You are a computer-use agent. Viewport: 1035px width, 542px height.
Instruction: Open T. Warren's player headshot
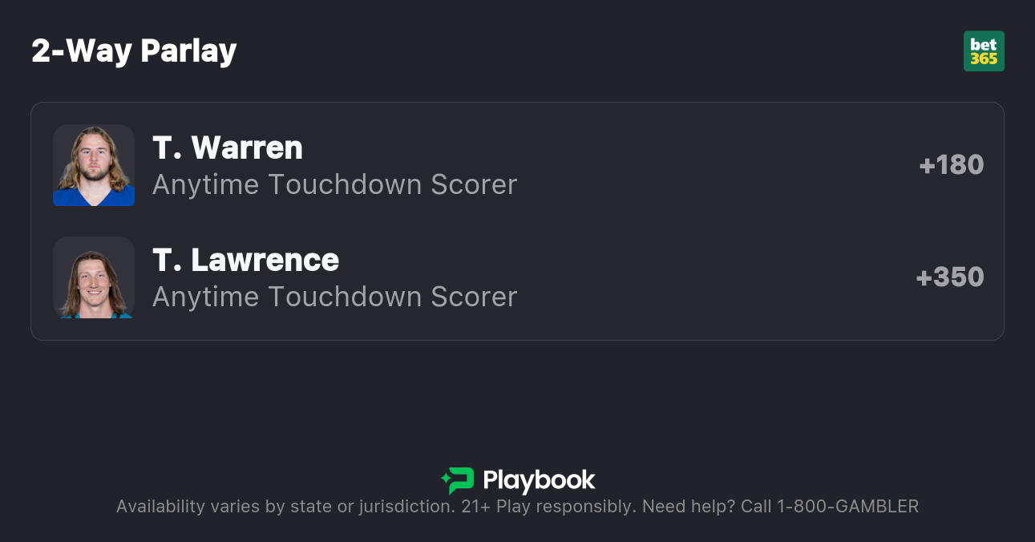coord(94,165)
